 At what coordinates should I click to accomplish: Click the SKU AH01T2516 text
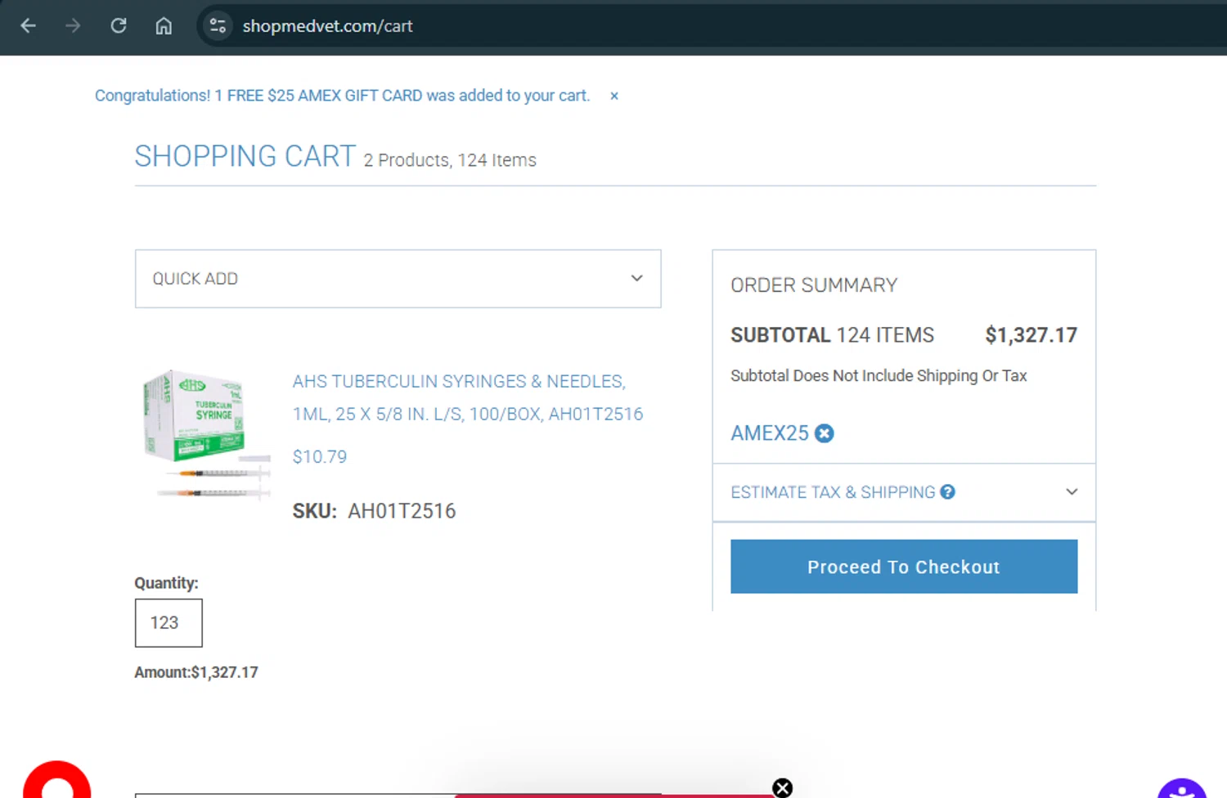pyautogui.click(x=375, y=511)
